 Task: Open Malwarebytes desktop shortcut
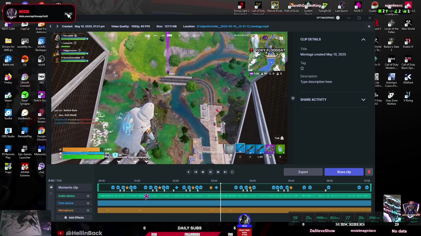point(41,150)
